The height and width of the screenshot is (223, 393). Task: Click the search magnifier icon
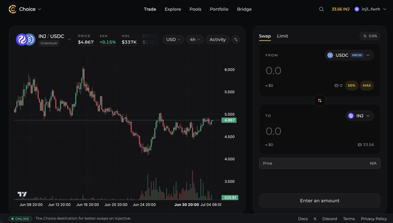click(321, 9)
